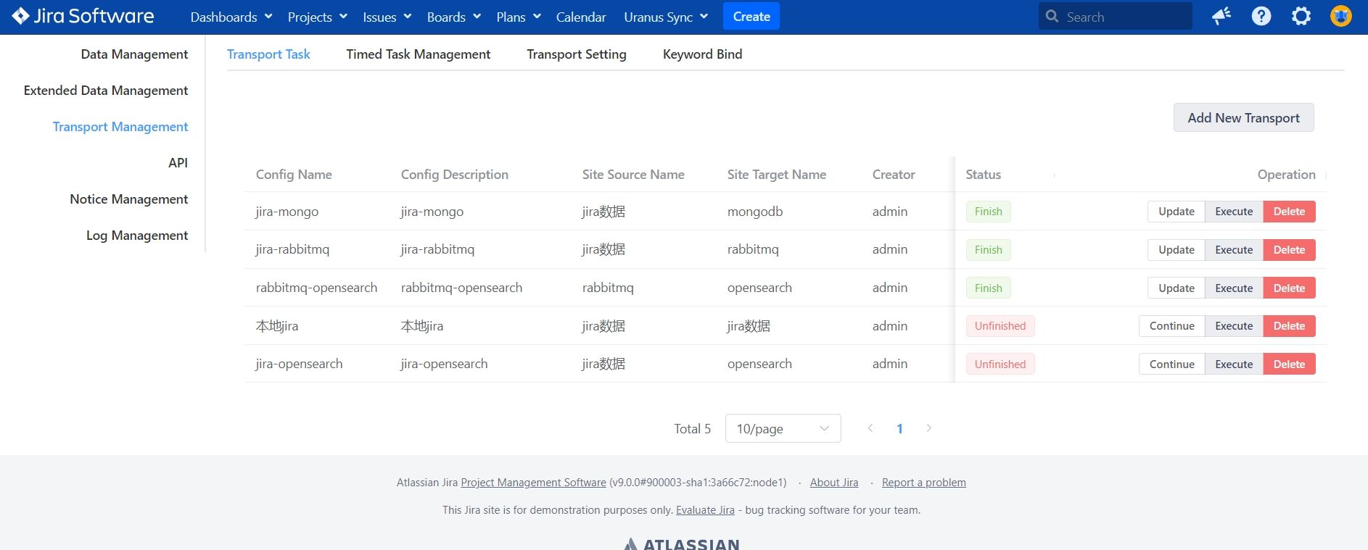Click Delete for jira-opensearch row
This screenshot has height=550, width=1368.
click(1289, 364)
